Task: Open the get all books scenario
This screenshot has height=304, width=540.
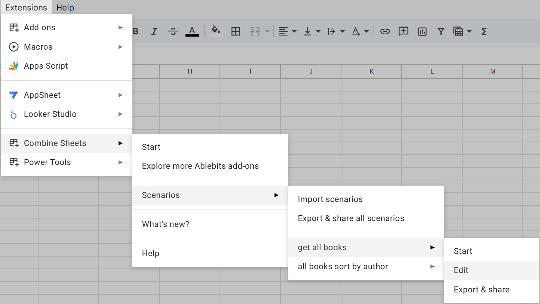Action: coord(366,247)
